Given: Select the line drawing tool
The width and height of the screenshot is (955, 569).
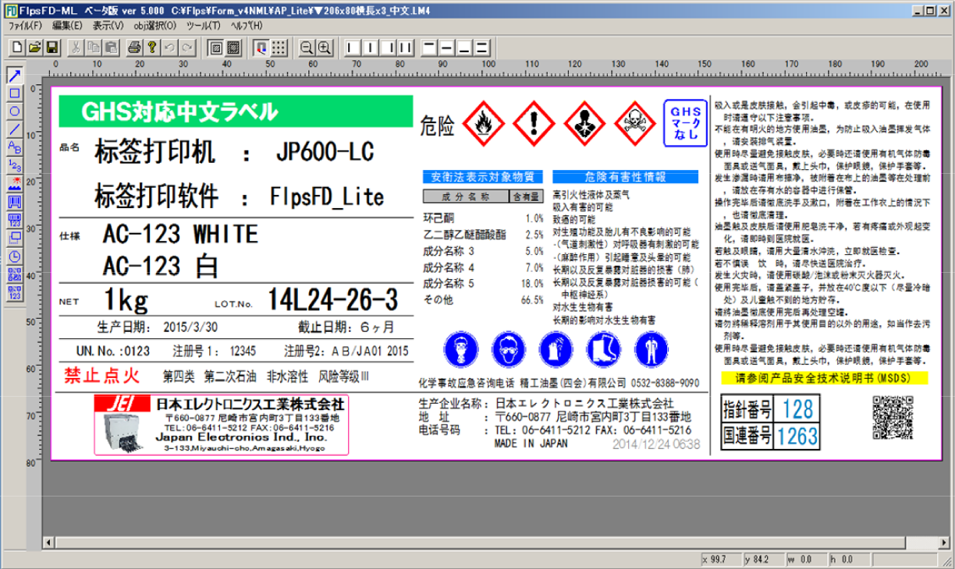Looking at the screenshot, I should [14, 129].
